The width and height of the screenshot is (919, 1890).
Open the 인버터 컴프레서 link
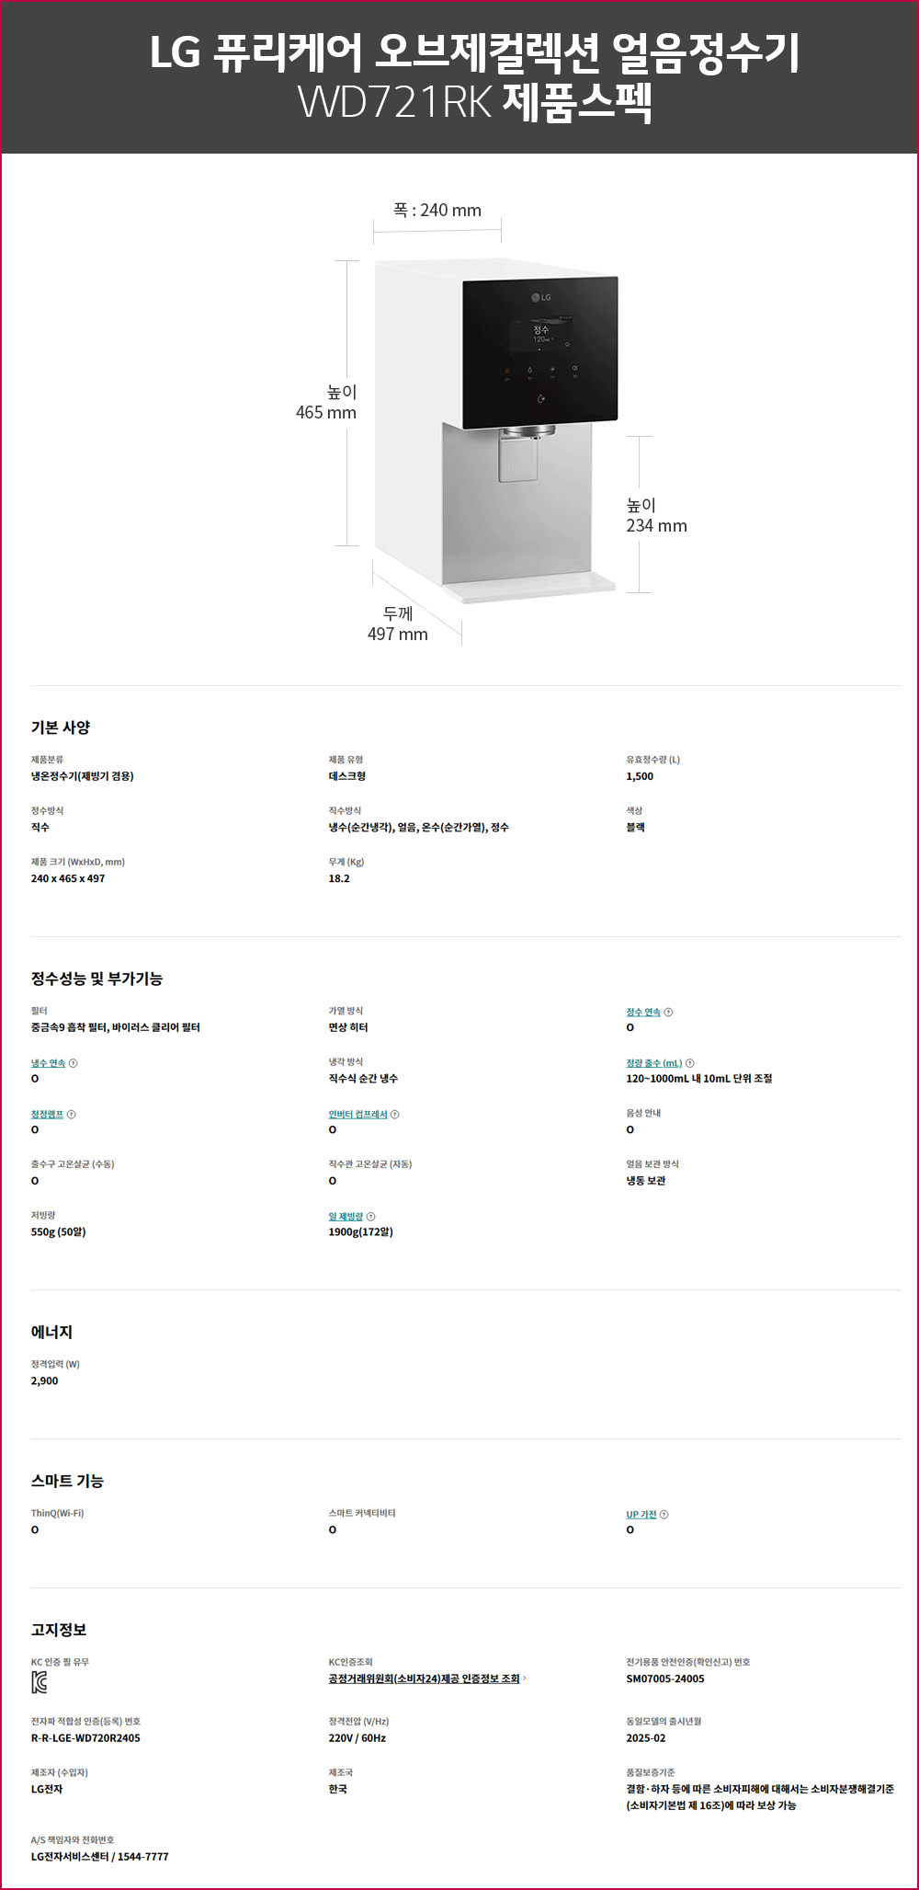point(357,1115)
